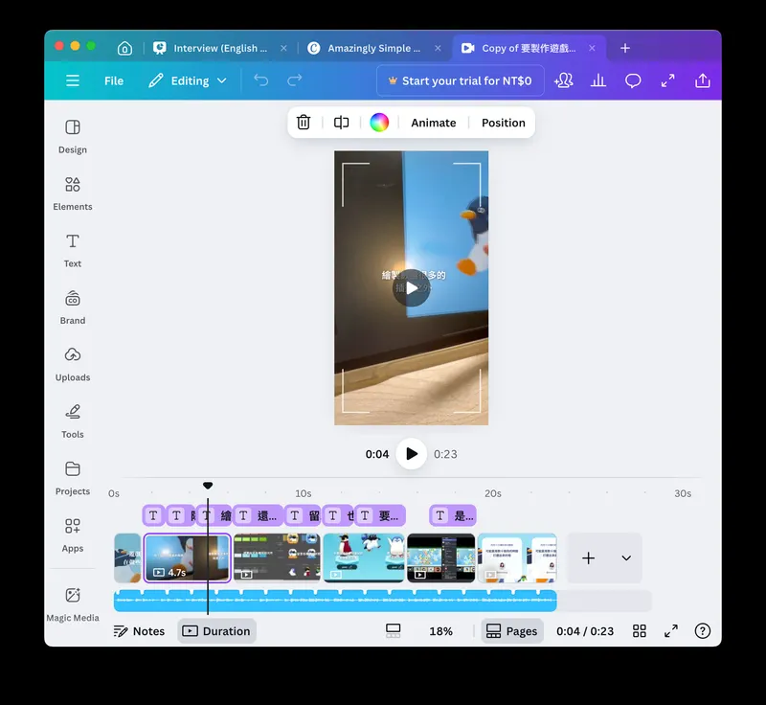Open the Uploads panel
Image resolution: width=766 pixels, height=705 pixels.
[73, 364]
